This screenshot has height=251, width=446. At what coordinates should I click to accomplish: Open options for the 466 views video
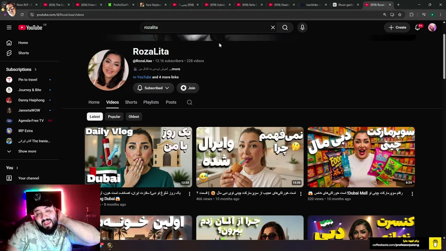pyautogui.click(x=301, y=194)
